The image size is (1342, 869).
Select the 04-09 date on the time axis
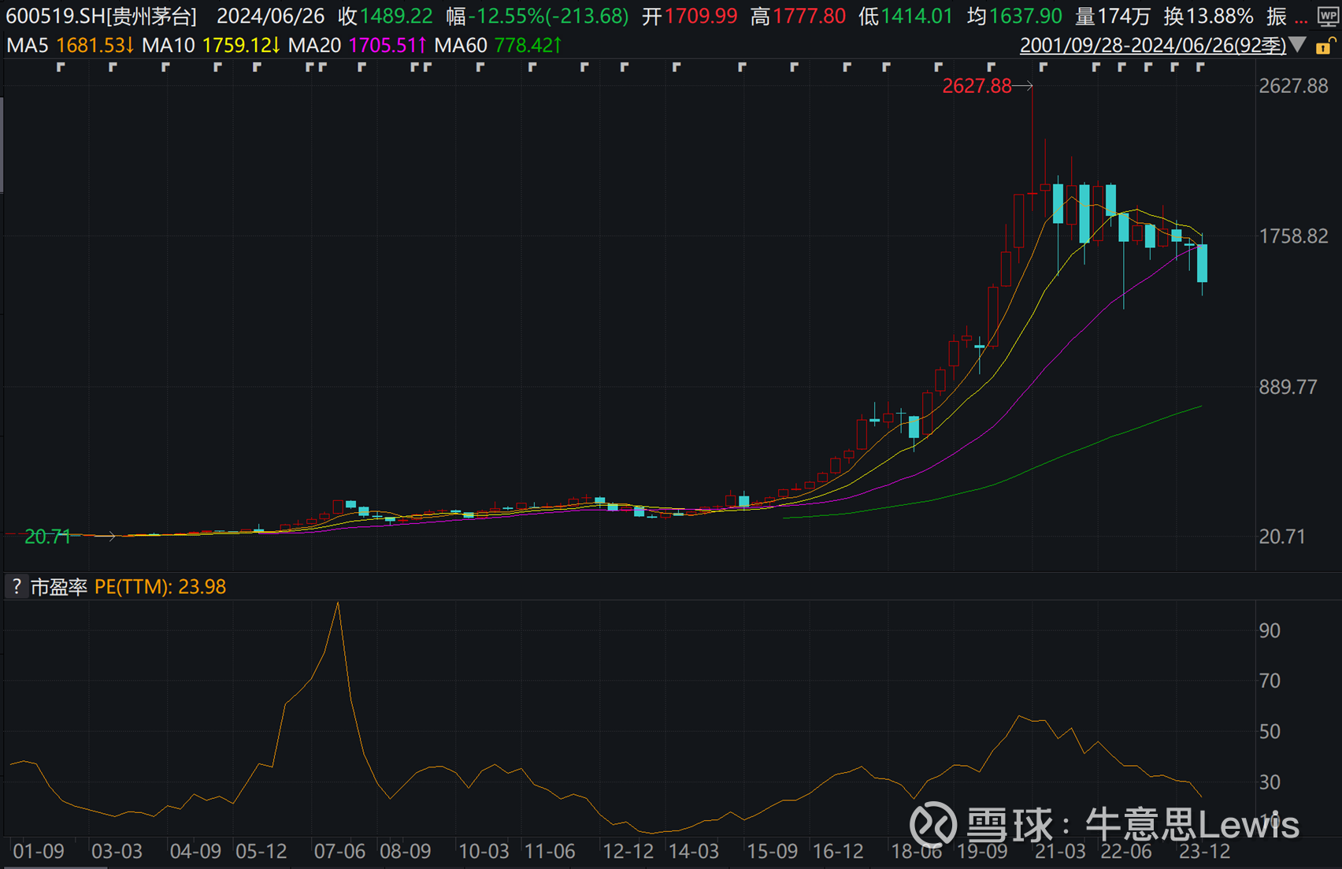(195, 852)
